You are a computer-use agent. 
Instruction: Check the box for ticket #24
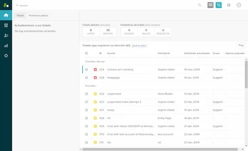[x=86, y=69]
